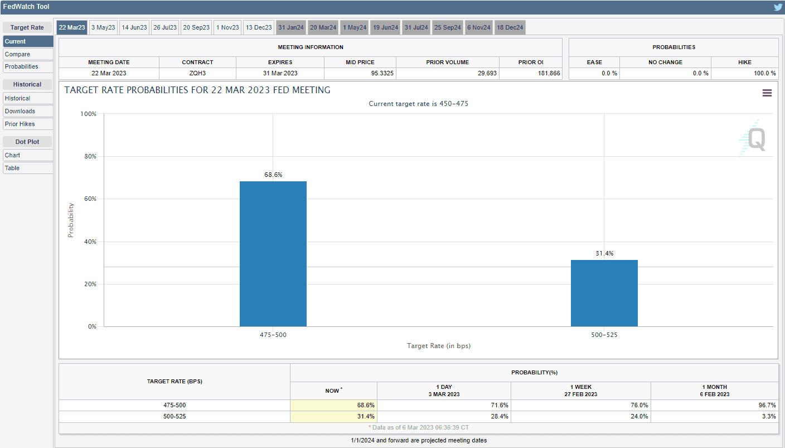Select the 13 Dec23 meeting tab
The image size is (785, 448).
(x=259, y=27)
